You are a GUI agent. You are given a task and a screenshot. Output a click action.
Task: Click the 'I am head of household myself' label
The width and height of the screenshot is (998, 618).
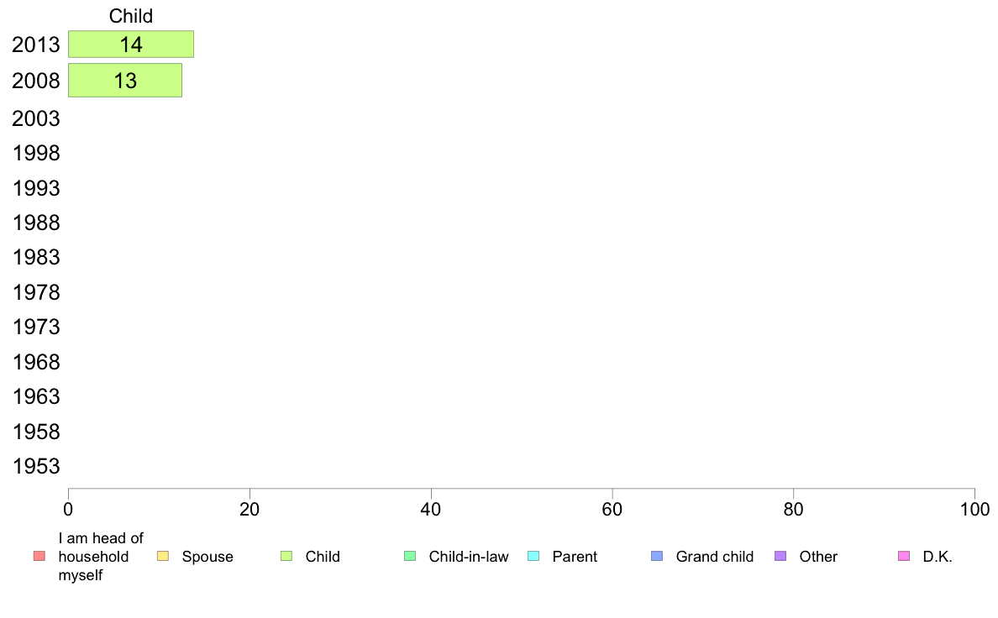point(101,557)
